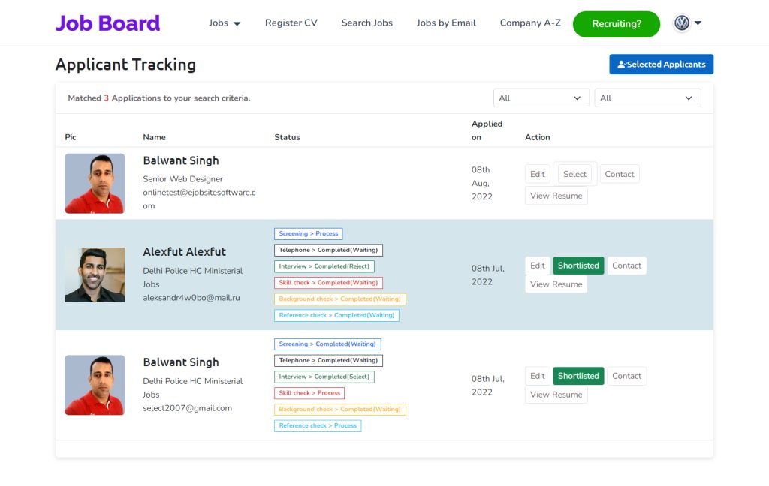Click Shortlisted for Alexfut Alexfut

pyautogui.click(x=578, y=265)
